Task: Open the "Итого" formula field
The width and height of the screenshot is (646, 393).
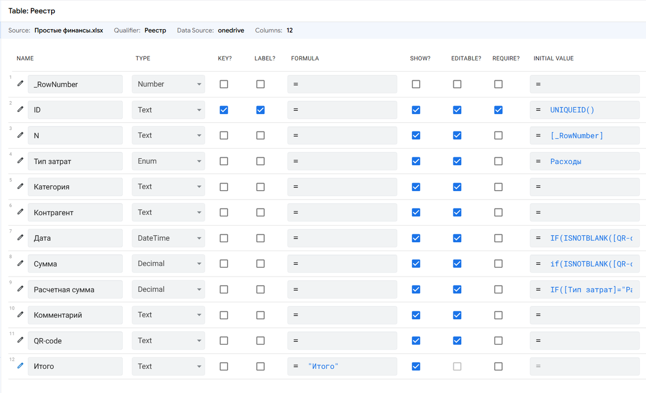Action: (342, 366)
